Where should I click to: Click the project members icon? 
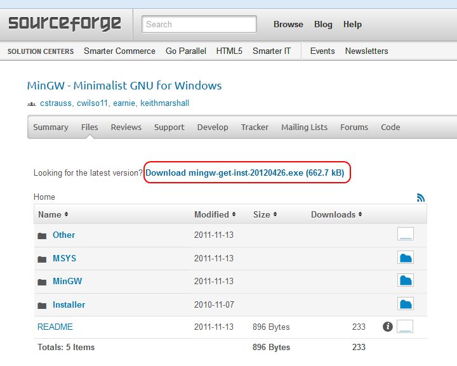click(32, 104)
